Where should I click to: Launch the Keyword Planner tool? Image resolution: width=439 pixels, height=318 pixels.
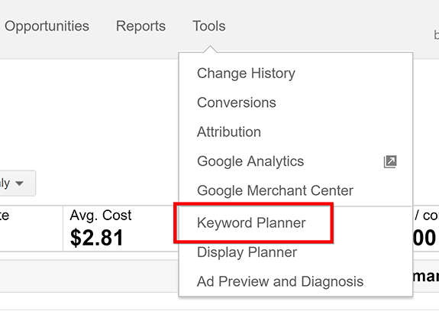pos(251,223)
